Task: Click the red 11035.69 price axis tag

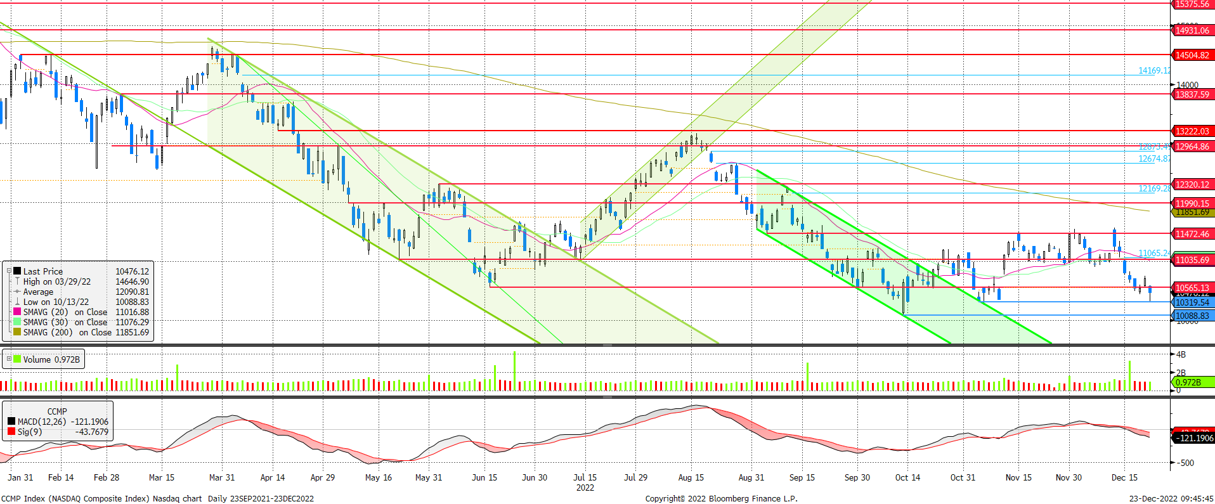Action: coord(1192,260)
